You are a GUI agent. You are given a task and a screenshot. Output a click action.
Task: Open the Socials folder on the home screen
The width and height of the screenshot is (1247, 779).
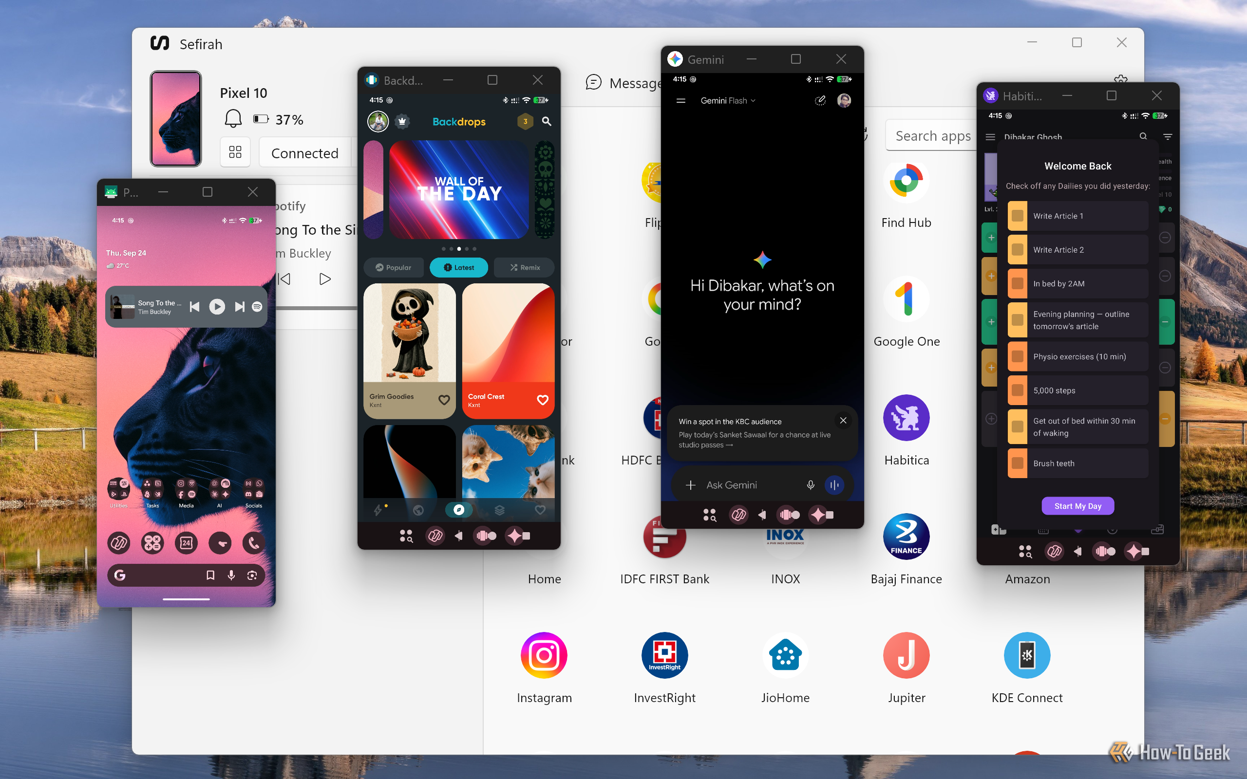(x=253, y=489)
